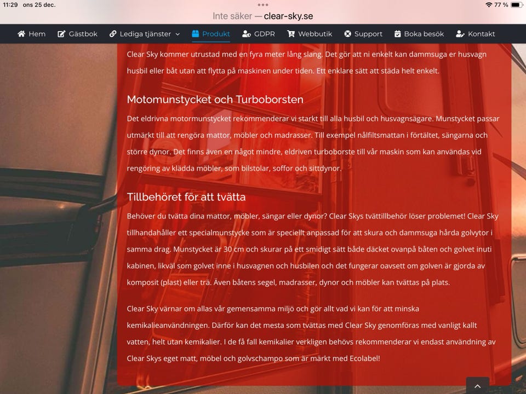The height and width of the screenshot is (394, 526).
Task: Tap the 77 % battery percentage text
Action: tap(501, 5)
